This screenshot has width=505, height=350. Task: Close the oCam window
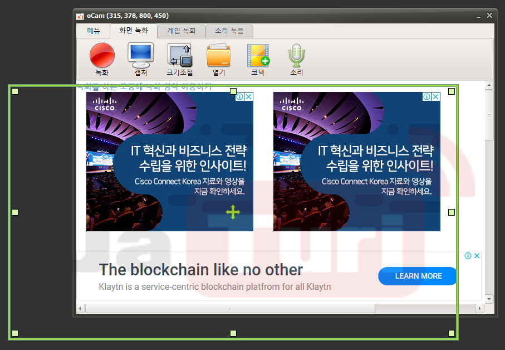(489, 16)
